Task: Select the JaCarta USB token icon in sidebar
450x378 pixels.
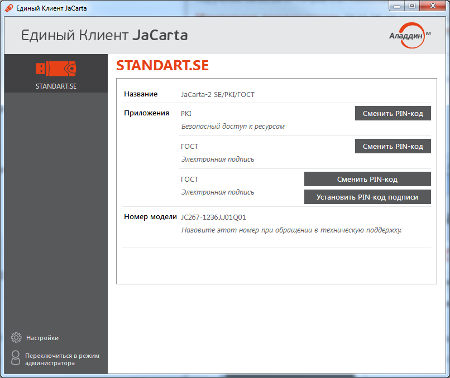Action: [x=56, y=69]
